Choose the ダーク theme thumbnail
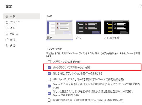This screenshot has height=105, width=142. coord(88,28)
